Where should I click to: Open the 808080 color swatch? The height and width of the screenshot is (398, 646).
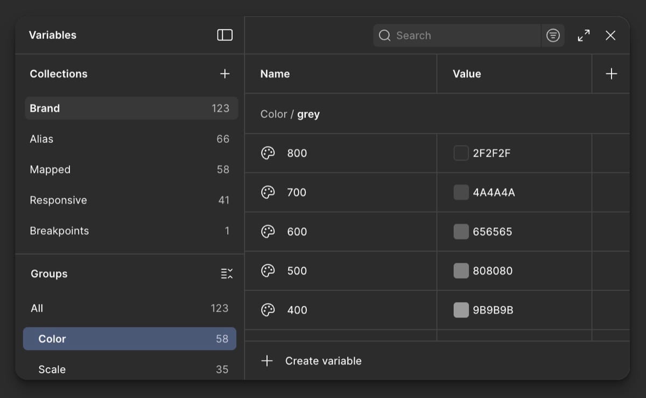pyautogui.click(x=461, y=270)
